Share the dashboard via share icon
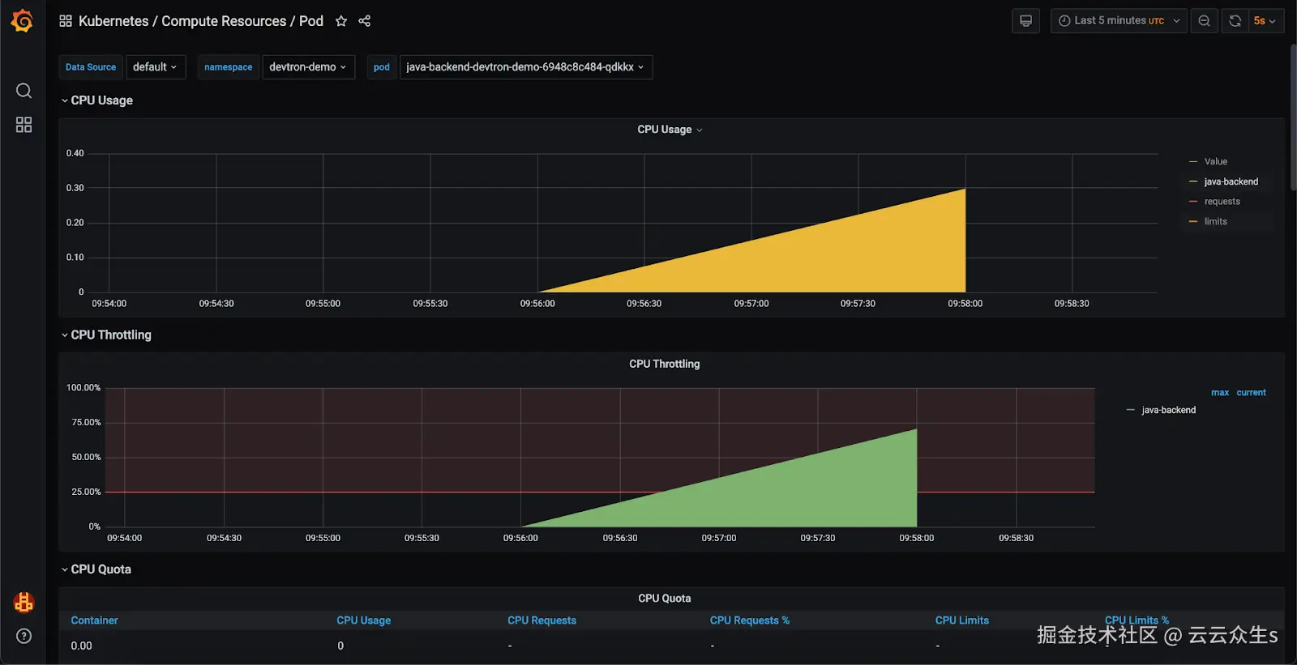The width and height of the screenshot is (1297, 665). 365,21
